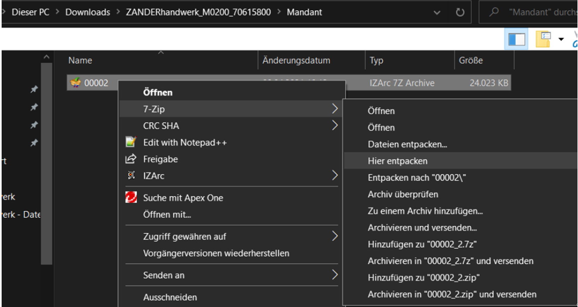
Task: Expand the CRC SHA submenu arrow
Action: tap(334, 125)
